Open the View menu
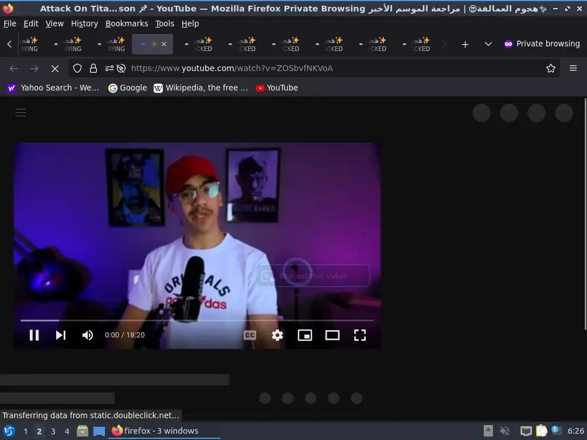This screenshot has width=587, height=440. click(54, 23)
